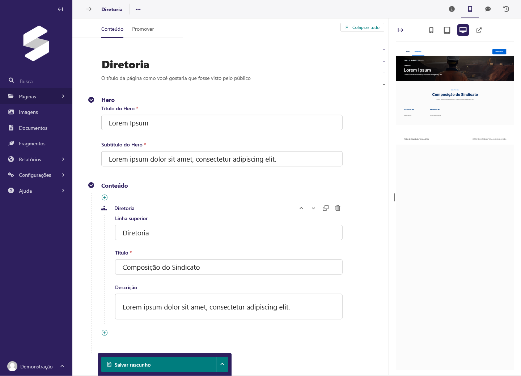Grab the preview panel resize handle

click(394, 197)
